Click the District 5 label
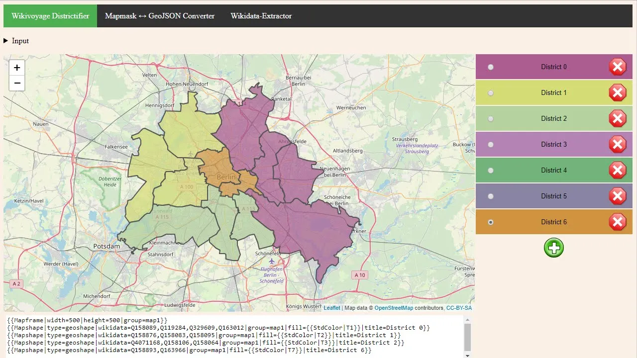This screenshot has width=637, height=358. tap(554, 196)
